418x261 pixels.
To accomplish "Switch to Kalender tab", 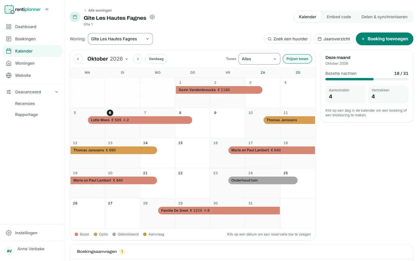I will (308, 17).
